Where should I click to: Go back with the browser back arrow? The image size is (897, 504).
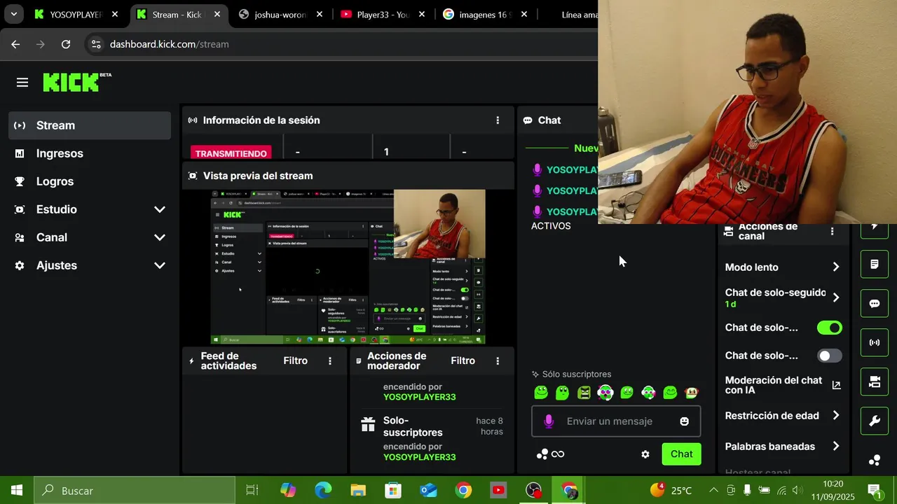point(15,44)
